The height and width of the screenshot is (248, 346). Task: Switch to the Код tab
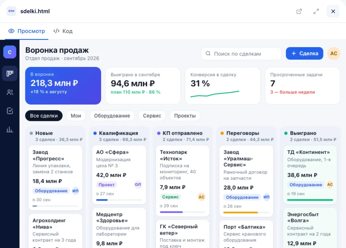point(63,31)
